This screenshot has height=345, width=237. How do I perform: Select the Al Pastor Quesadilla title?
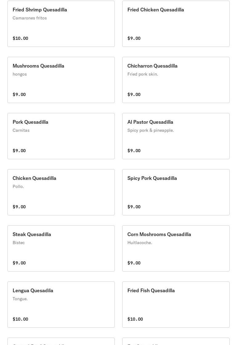(x=150, y=122)
